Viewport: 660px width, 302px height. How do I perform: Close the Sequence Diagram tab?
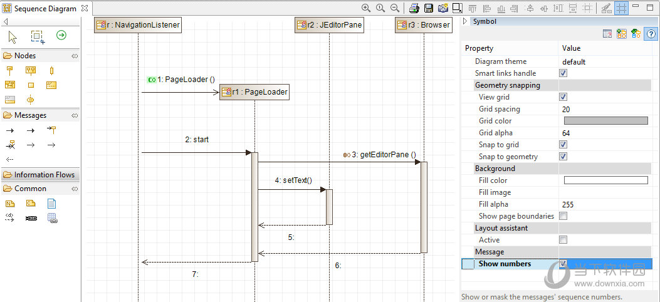coord(85,8)
